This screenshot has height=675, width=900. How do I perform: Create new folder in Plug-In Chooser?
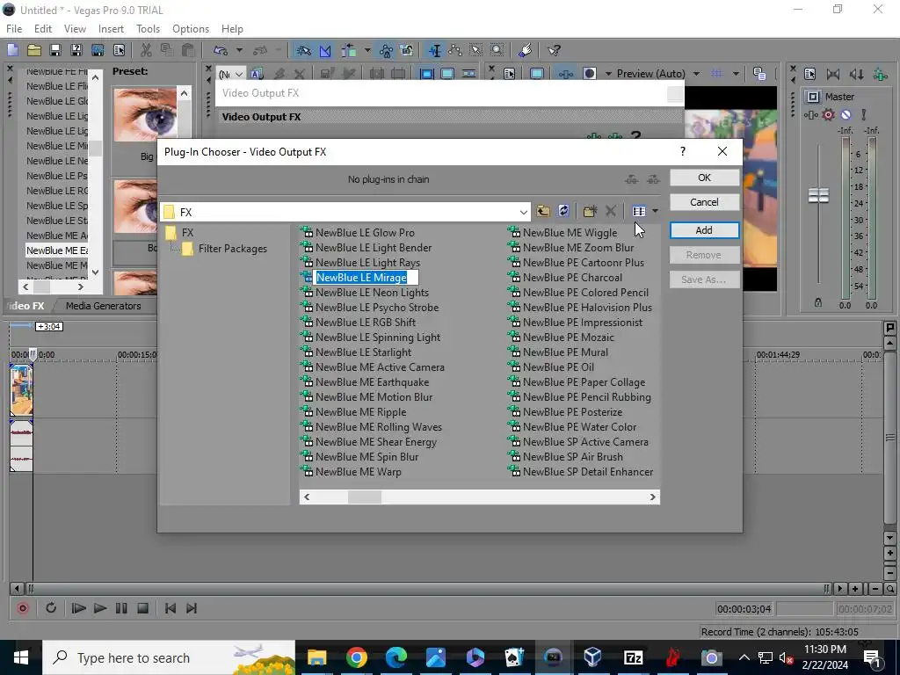(x=590, y=211)
